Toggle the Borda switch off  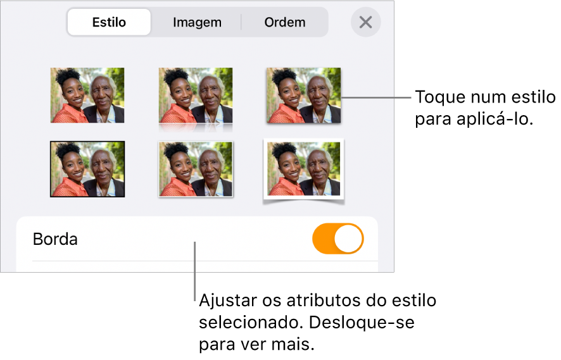337,239
